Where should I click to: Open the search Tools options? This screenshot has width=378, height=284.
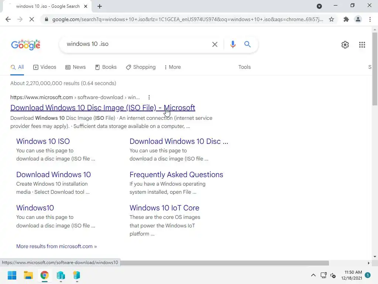[244, 67]
